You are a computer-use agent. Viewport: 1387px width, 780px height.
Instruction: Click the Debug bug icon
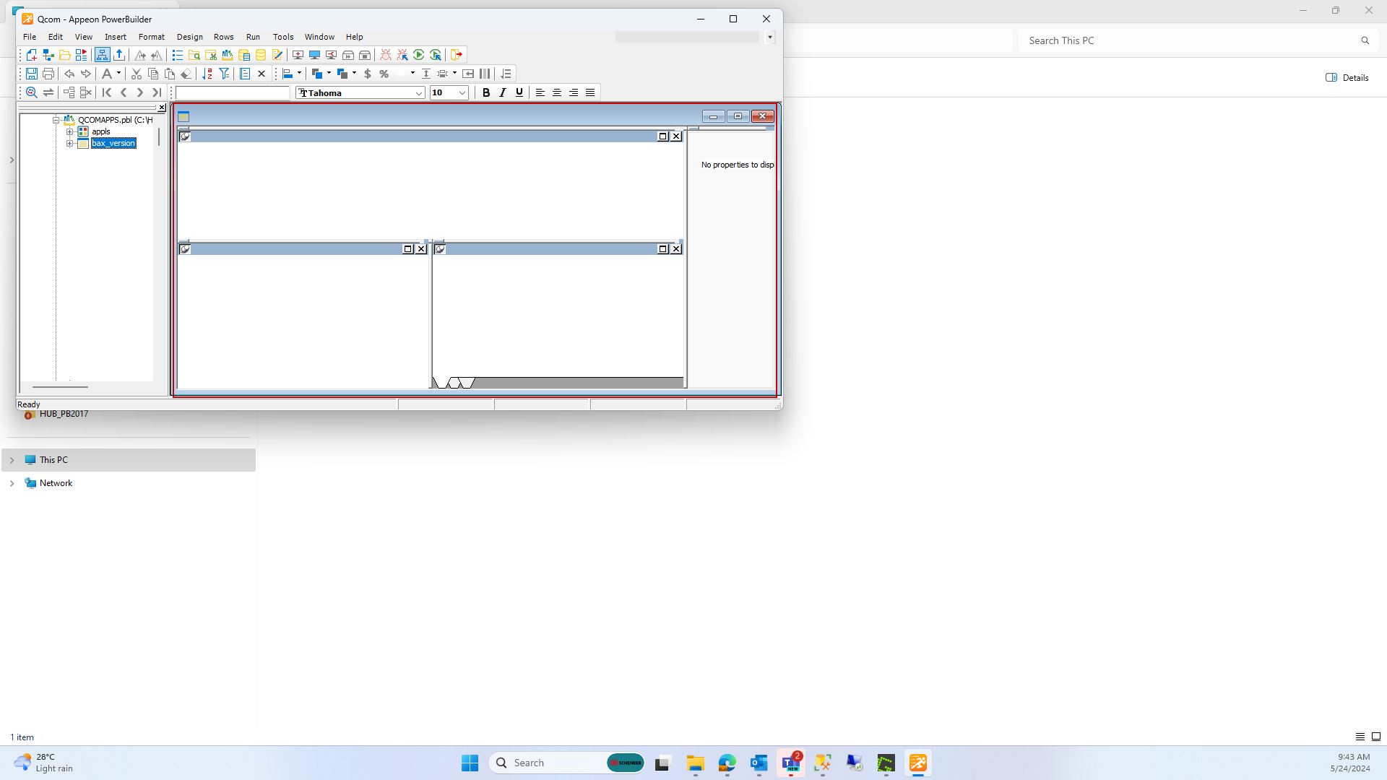tap(386, 55)
